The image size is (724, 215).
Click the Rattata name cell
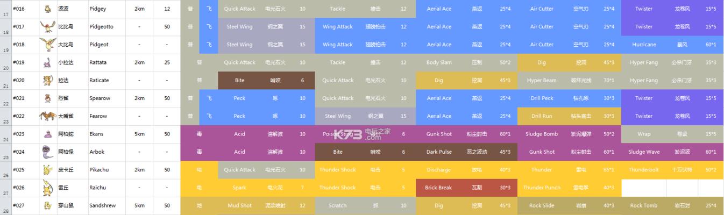tap(107, 63)
